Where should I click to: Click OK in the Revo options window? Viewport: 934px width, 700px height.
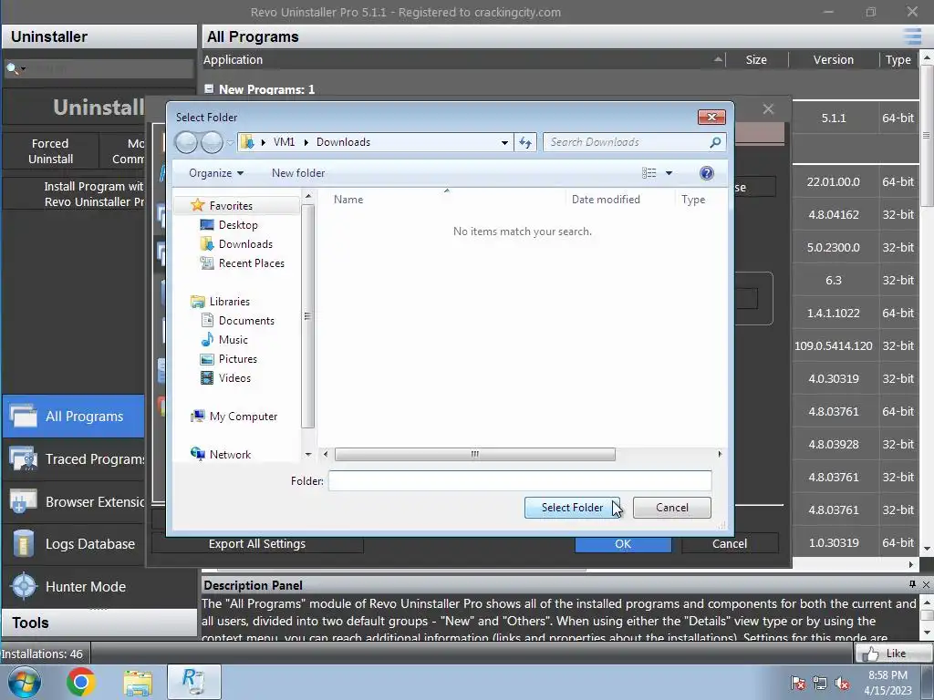623,543
